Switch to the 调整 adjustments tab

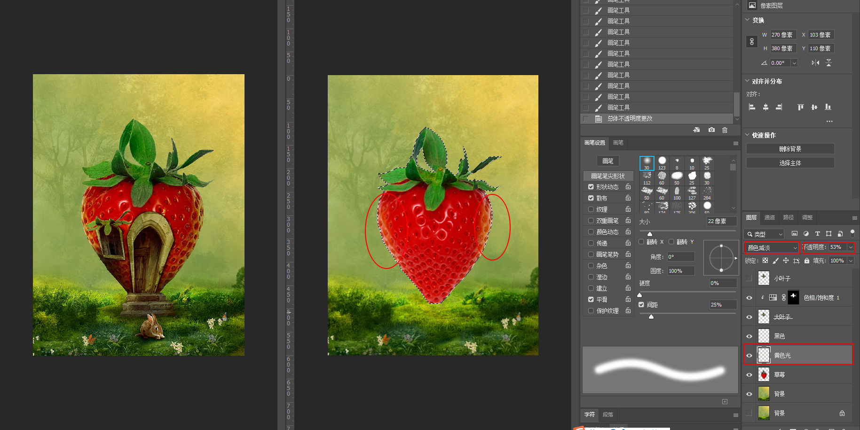click(807, 217)
